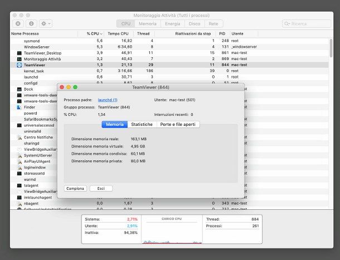Screen dimensions: 340x260
Task: Click the process info toolbar icon
Action: [31, 23]
